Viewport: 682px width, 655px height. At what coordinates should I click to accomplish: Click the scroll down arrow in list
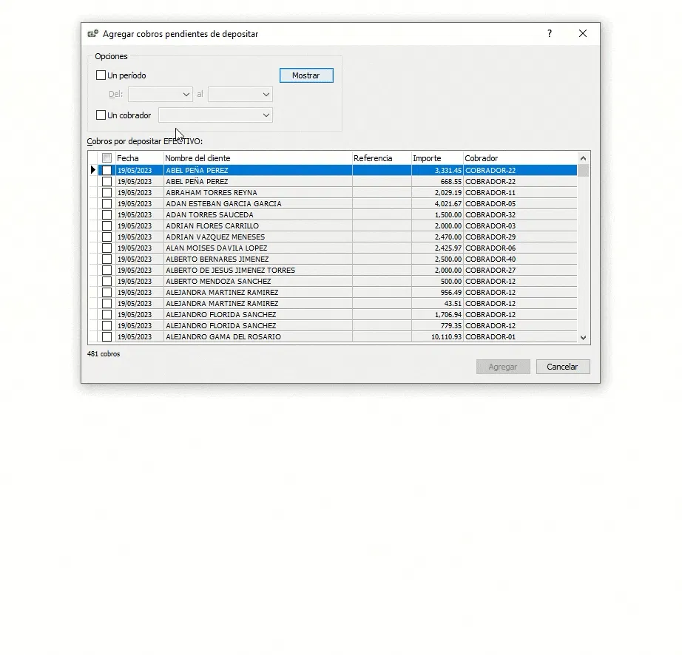pos(584,337)
